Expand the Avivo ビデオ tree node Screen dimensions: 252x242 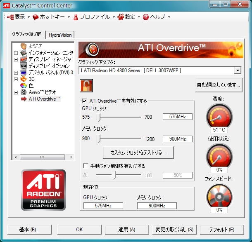tap(16, 92)
